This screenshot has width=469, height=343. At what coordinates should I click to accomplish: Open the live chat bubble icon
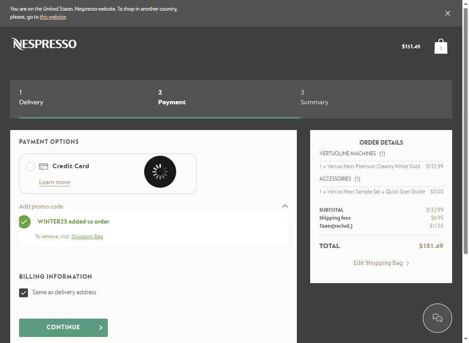437,318
